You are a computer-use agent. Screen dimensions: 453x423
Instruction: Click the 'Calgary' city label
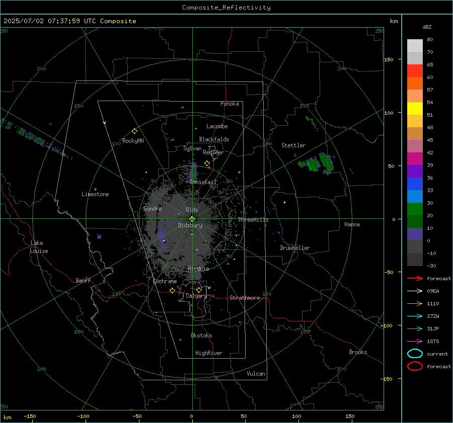(196, 296)
